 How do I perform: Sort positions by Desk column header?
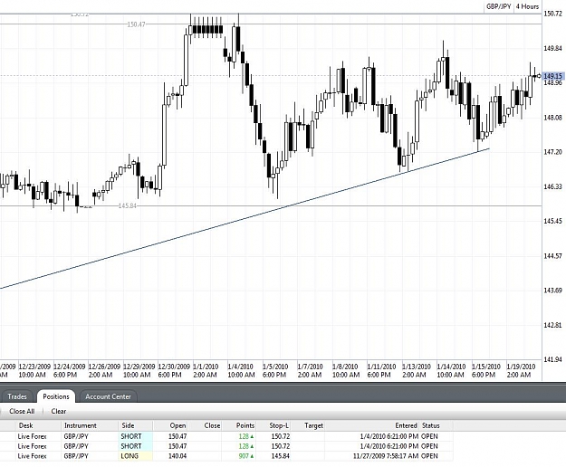(x=25, y=425)
